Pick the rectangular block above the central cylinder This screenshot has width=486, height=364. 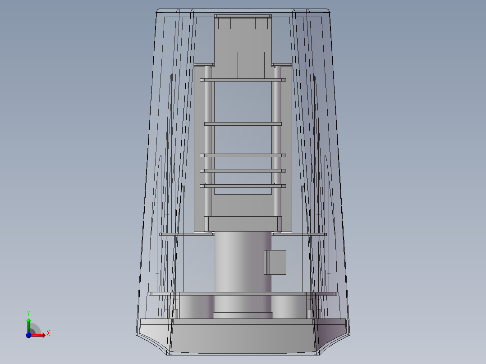pyautogui.click(x=243, y=223)
